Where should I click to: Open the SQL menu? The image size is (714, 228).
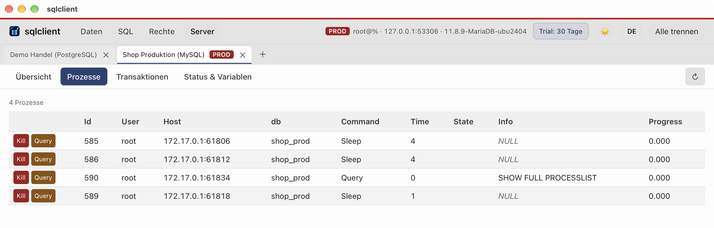(126, 31)
